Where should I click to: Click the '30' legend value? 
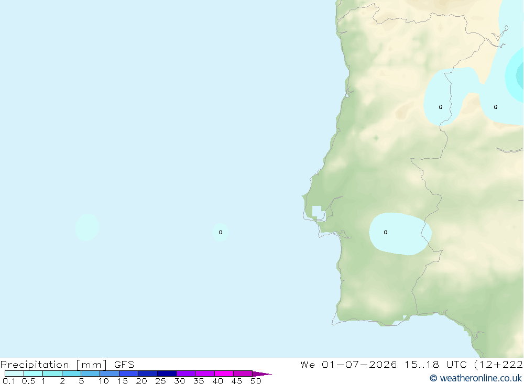point(180,381)
